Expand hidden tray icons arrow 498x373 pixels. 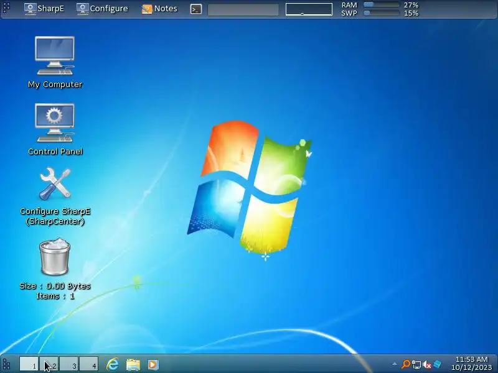(395, 364)
